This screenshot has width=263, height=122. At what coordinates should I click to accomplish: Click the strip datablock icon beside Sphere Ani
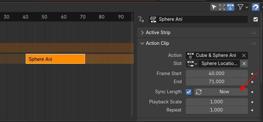(153, 20)
